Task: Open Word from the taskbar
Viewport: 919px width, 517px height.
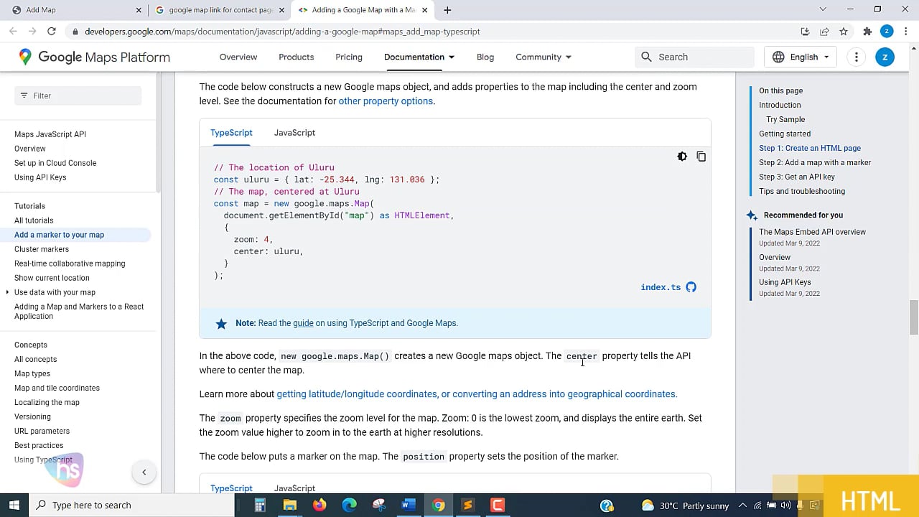Action: coord(409,506)
